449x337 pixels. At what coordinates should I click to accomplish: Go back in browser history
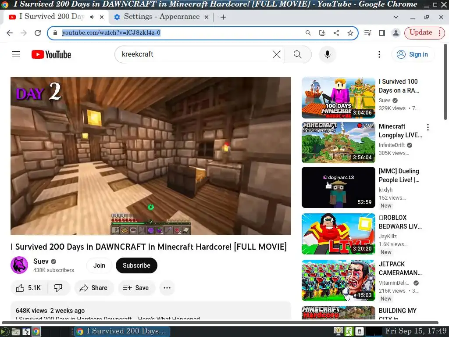point(10,33)
